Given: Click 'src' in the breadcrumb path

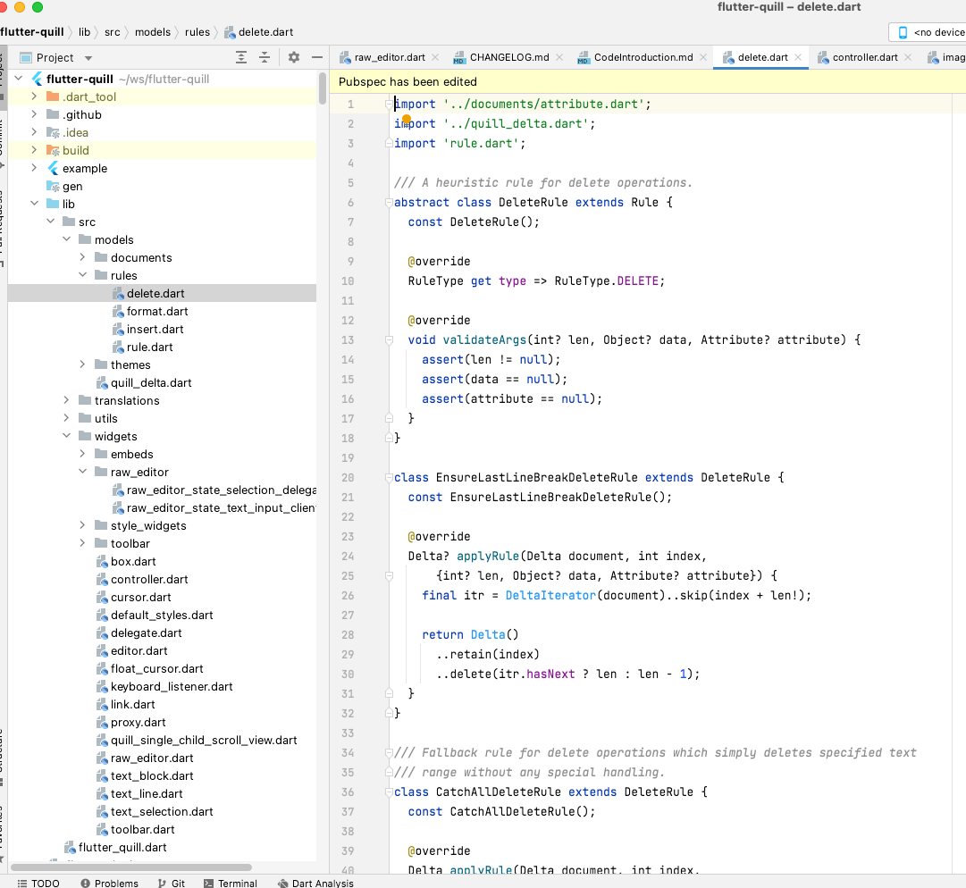Looking at the screenshot, I should tap(112, 32).
